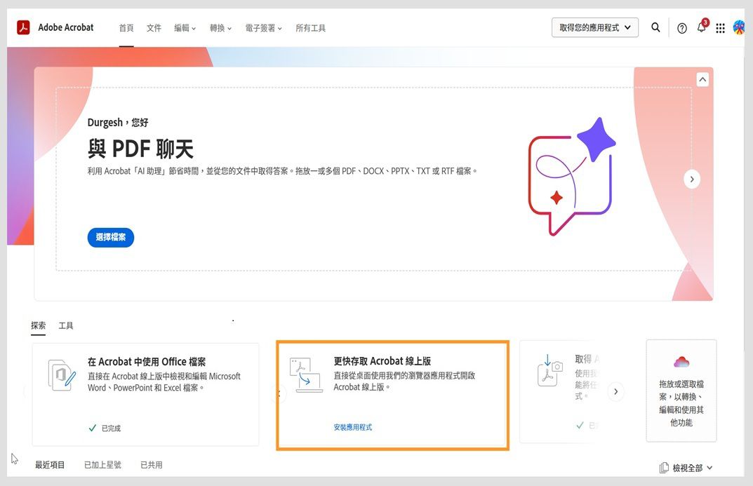The width and height of the screenshot is (753, 486).
Task: Open search using the magnifier icon
Action: (655, 27)
